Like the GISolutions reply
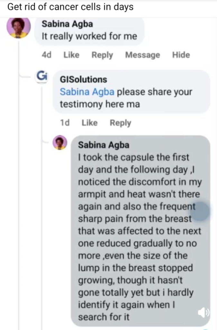Screen dimensions: 217x330 point(90,123)
